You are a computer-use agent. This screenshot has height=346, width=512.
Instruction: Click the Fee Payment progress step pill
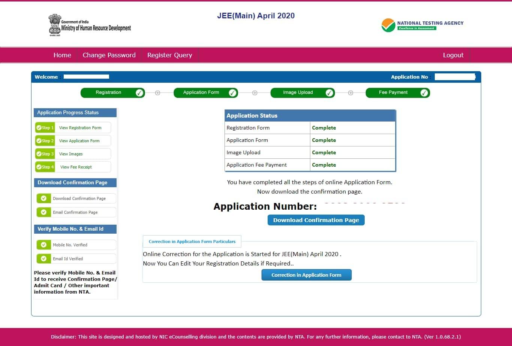coord(398,93)
